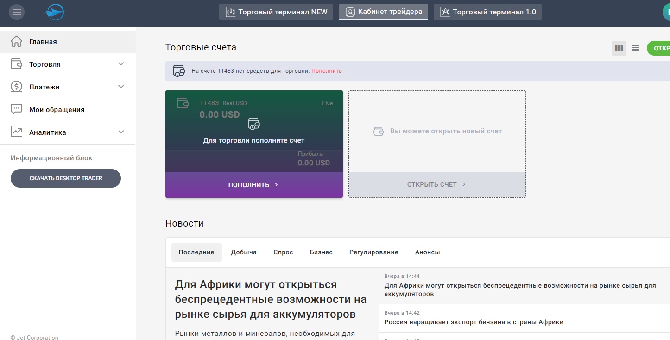Click СКАЧАТЬ DESKTOP TRADER button
Viewport: 670px width, 340px height.
point(66,178)
